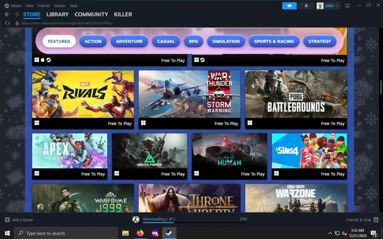This screenshot has height=239, width=383.
Task: Click the Windows platform icon under The Sims 4
Action: coord(276,173)
